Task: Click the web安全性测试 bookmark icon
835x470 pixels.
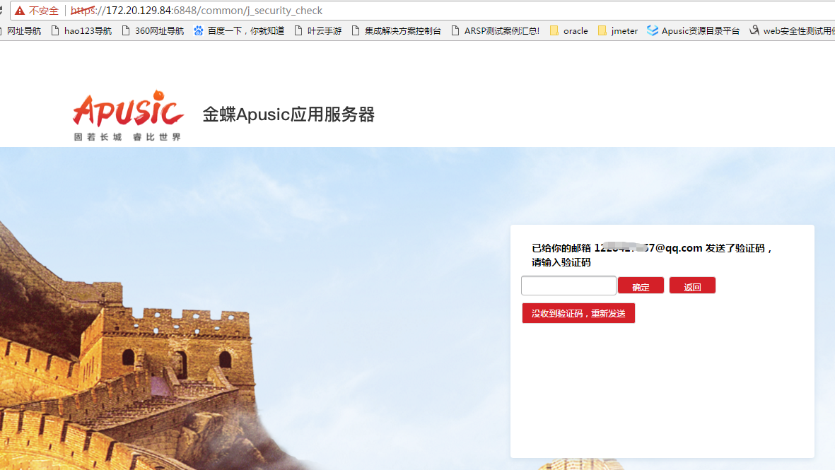Action: [754, 31]
